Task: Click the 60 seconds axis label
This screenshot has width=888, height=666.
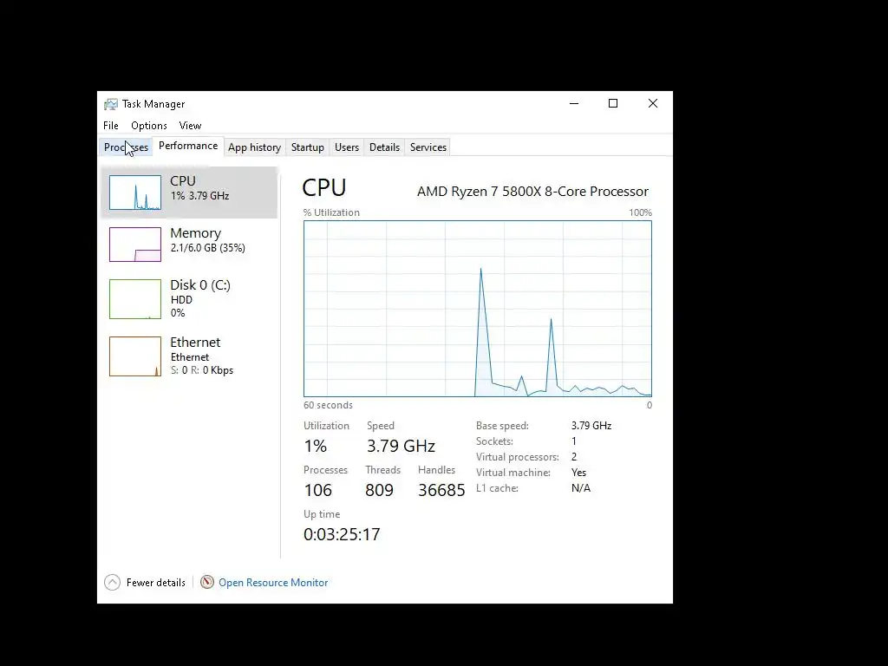Action: pyautogui.click(x=328, y=406)
